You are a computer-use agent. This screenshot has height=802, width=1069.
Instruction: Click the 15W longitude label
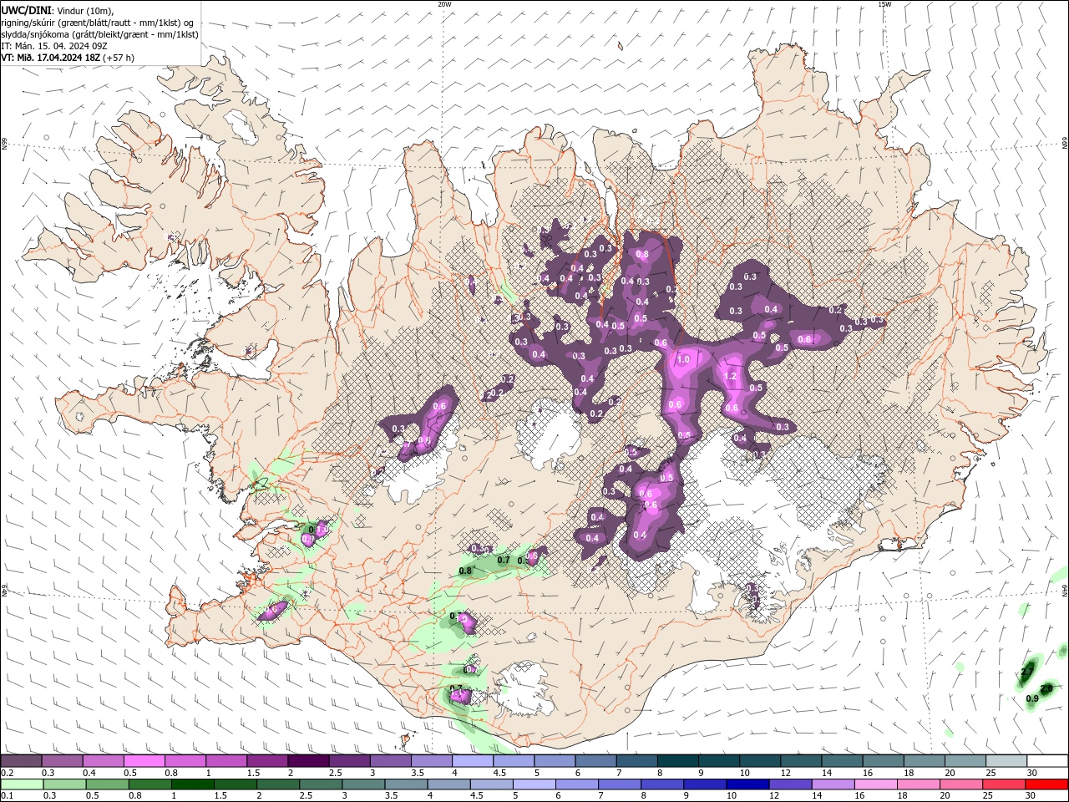[x=884, y=4]
